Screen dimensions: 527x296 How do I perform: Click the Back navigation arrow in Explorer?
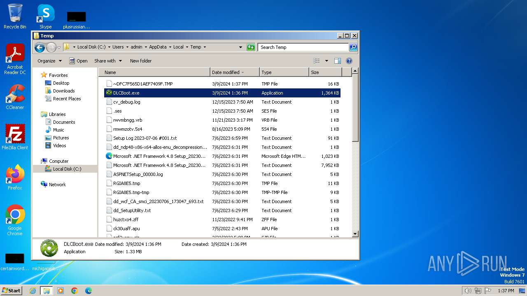coord(40,47)
